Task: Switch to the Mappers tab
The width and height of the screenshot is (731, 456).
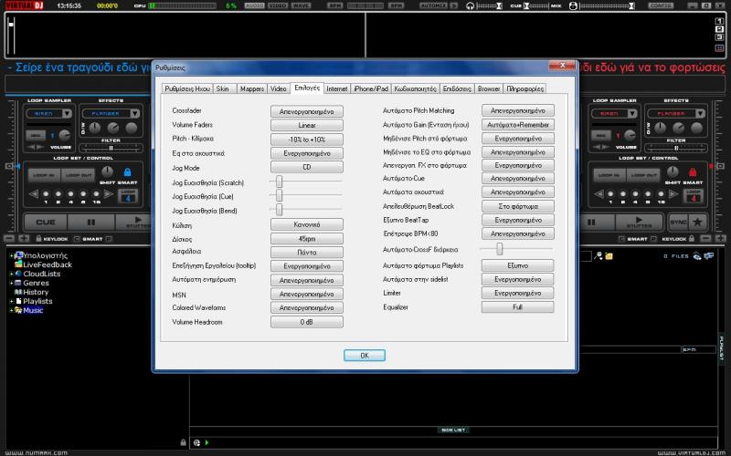Action: 252,88
